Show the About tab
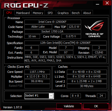The width and height of the screenshot is (112, 111). (87, 13)
